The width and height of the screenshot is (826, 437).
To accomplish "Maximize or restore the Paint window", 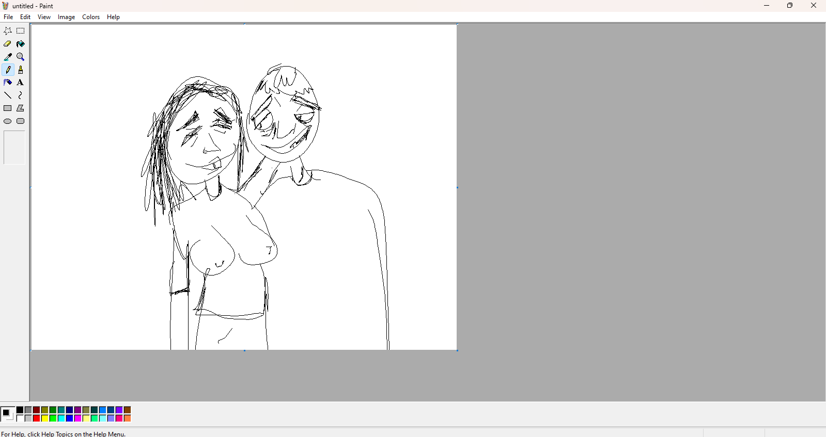I will click(790, 6).
